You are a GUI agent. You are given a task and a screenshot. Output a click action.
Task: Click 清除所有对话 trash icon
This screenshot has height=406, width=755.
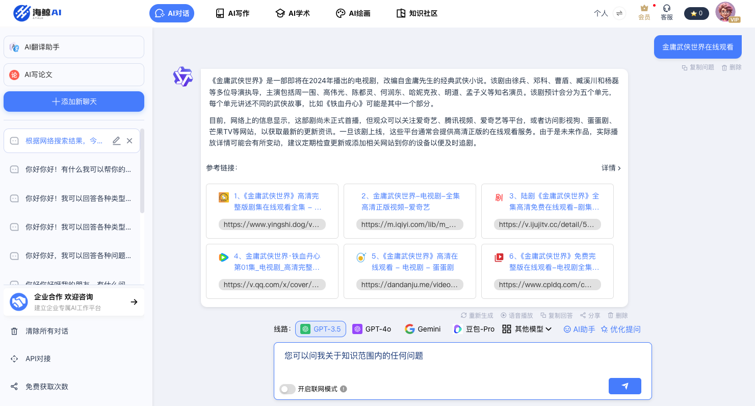click(x=14, y=332)
